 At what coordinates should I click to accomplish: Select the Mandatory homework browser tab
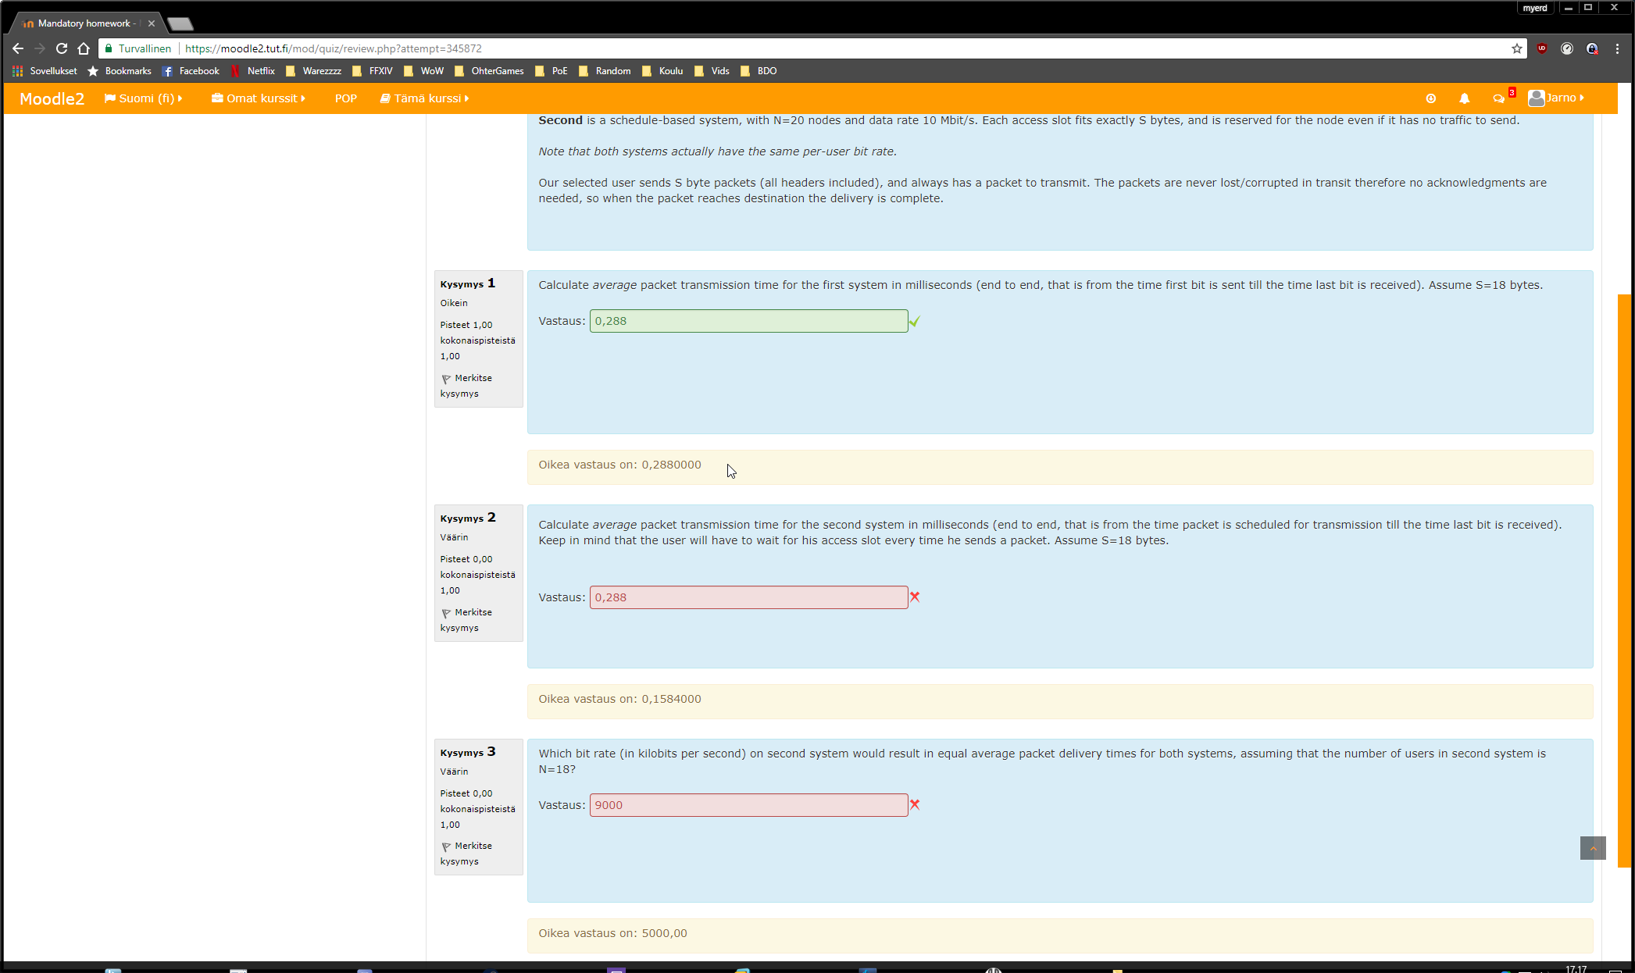click(84, 23)
